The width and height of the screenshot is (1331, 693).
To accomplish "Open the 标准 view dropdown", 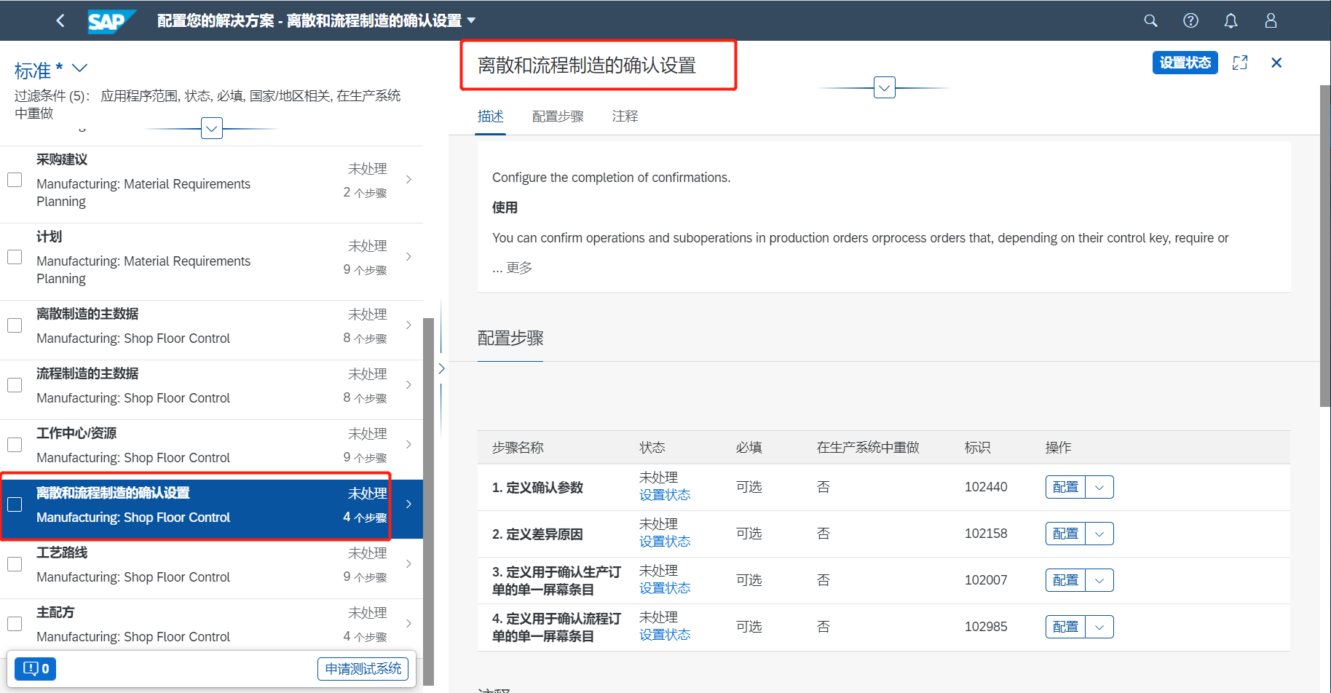I will tap(79, 68).
